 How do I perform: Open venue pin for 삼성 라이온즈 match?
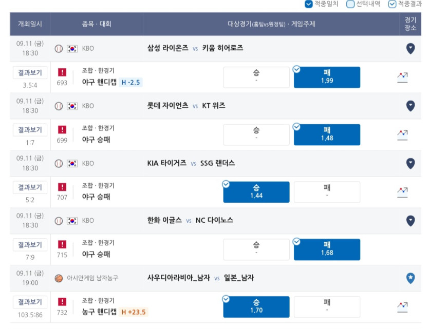click(x=411, y=48)
